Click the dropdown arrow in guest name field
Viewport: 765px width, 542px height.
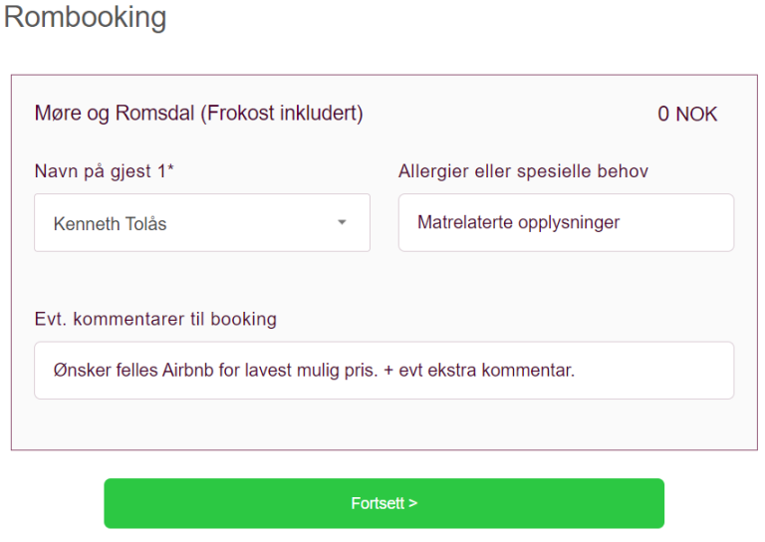point(342,222)
